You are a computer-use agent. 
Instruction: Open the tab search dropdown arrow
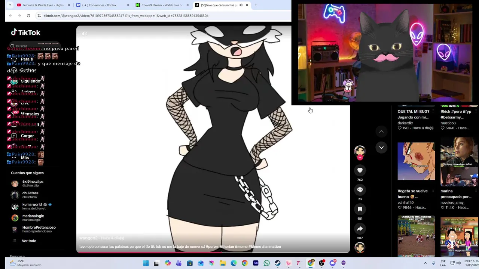coord(10,5)
